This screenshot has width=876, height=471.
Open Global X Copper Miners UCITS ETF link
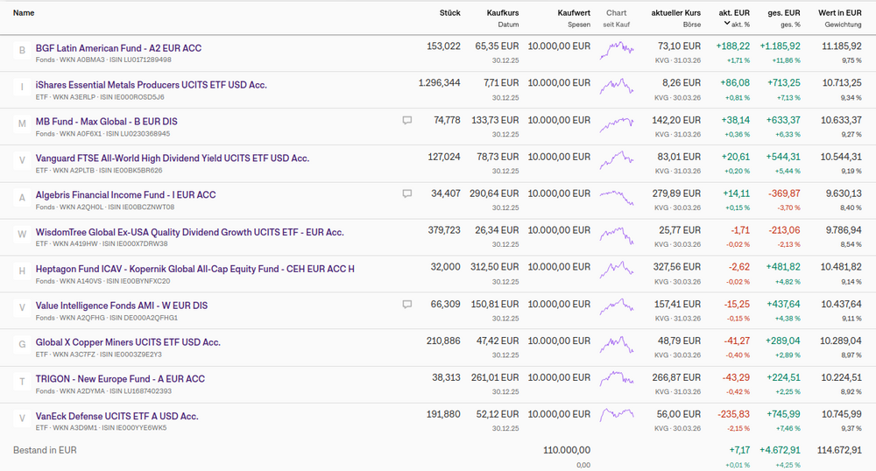[x=128, y=342]
